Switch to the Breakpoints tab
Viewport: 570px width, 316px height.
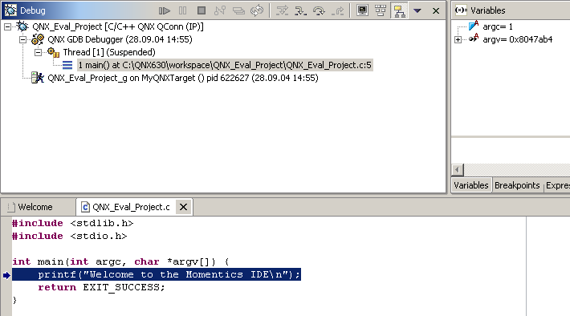tap(517, 185)
